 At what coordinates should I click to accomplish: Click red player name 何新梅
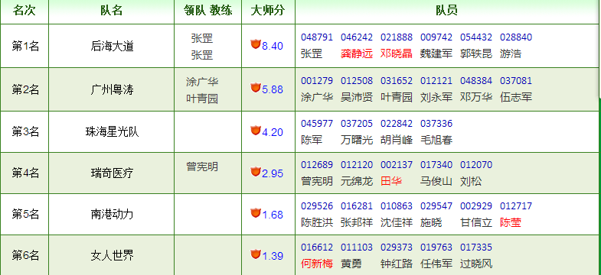[317, 264]
